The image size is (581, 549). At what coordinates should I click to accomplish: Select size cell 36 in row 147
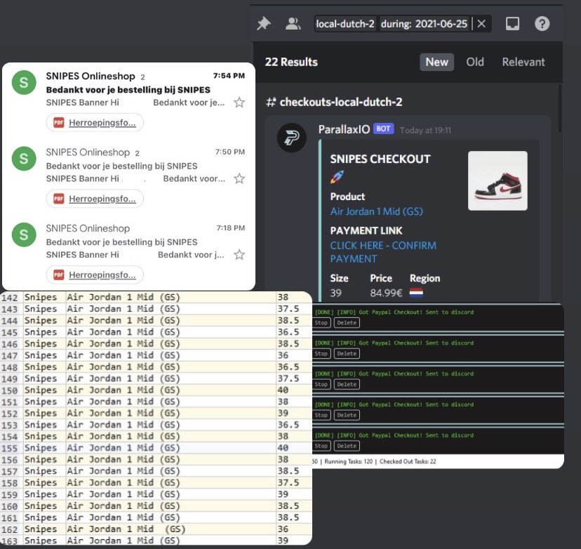[x=293, y=355]
